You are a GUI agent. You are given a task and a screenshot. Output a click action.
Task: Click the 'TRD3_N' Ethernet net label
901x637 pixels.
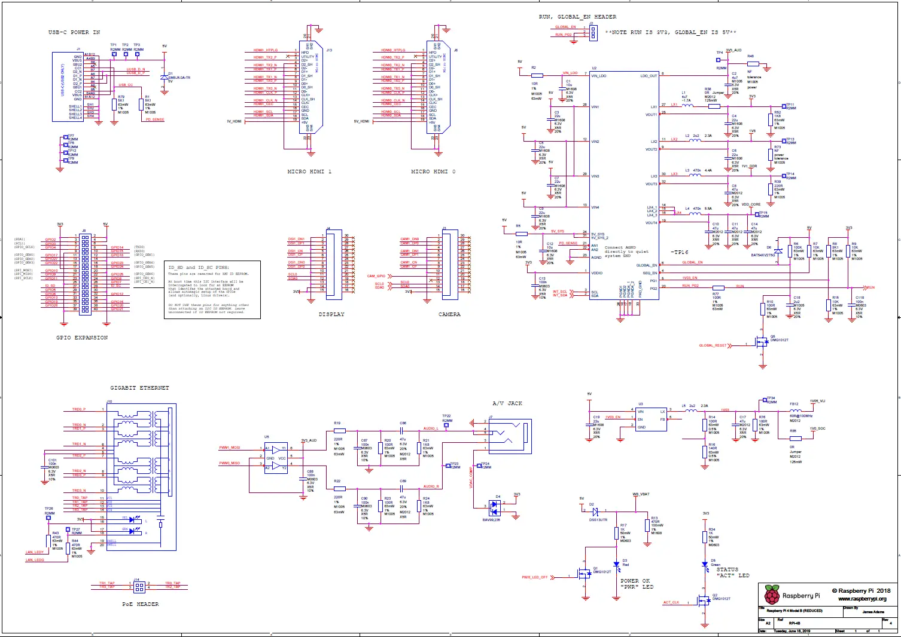point(79,491)
